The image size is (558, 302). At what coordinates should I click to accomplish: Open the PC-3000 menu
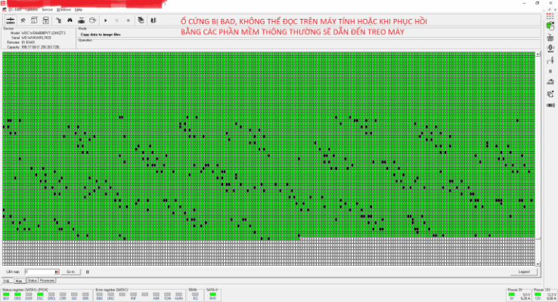[14, 10]
